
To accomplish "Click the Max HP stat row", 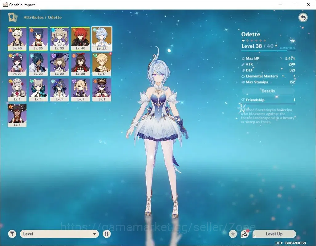I will point(268,58).
